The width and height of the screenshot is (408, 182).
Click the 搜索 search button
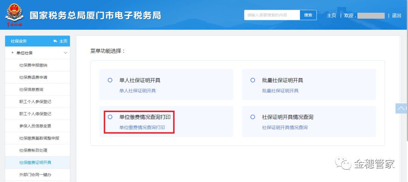click(308, 15)
